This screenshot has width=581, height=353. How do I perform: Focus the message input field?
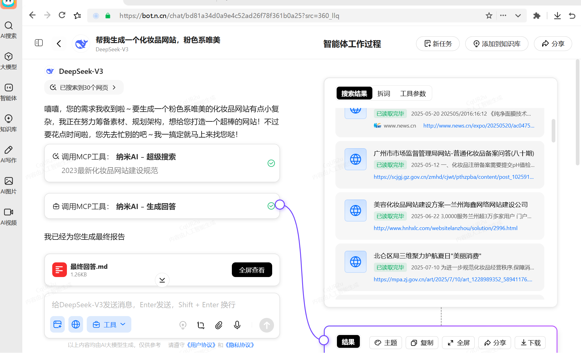pos(162,304)
